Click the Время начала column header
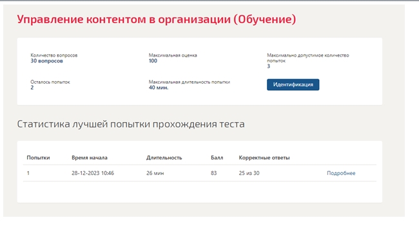This screenshot has height=238, width=419. 90,158
